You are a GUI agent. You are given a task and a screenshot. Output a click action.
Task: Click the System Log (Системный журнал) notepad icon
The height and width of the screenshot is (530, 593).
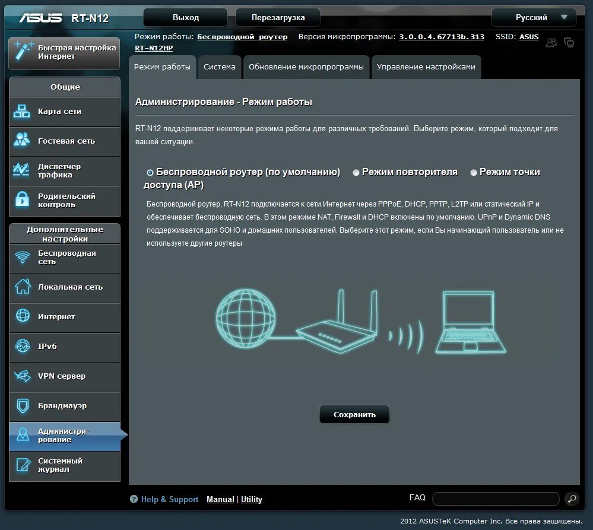pos(23,465)
